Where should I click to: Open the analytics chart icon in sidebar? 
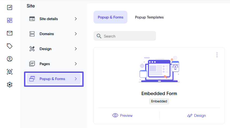click(x=10, y=7)
